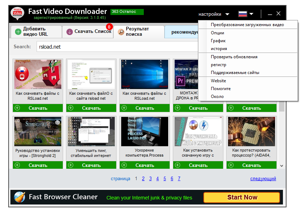Click the Fast Browser Cleaner broom globe icon
The height and width of the screenshot is (212, 303).
pyautogui.click(x=19, y=197)
